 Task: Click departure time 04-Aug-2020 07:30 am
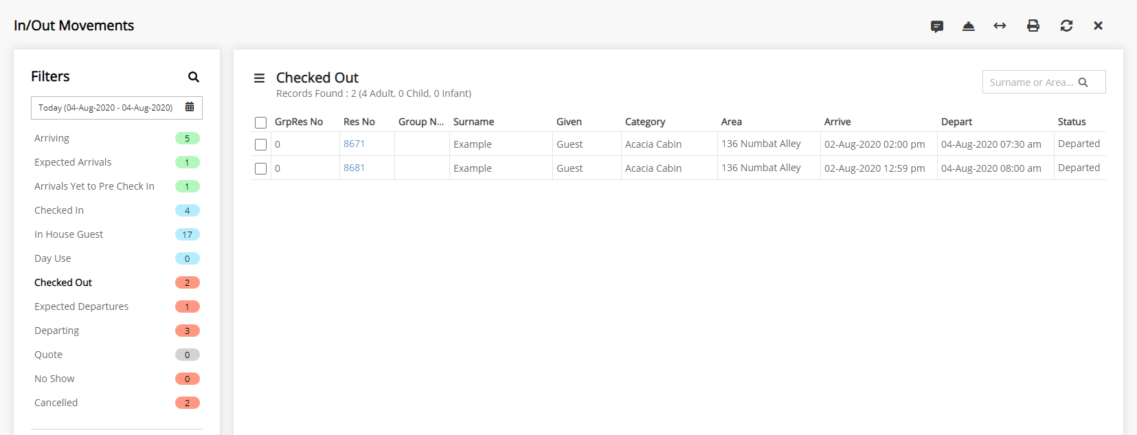[x=991, y=144]
